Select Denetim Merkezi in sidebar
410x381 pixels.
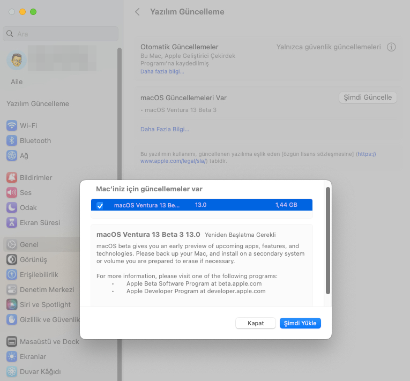click(x=47, y=289)
